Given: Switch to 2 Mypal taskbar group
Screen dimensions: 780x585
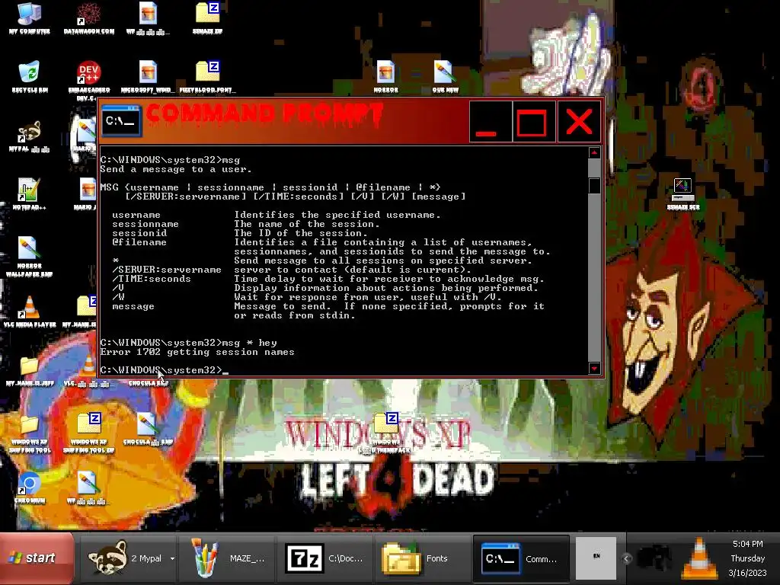Looking at the screenshot, I should (128, 558).
